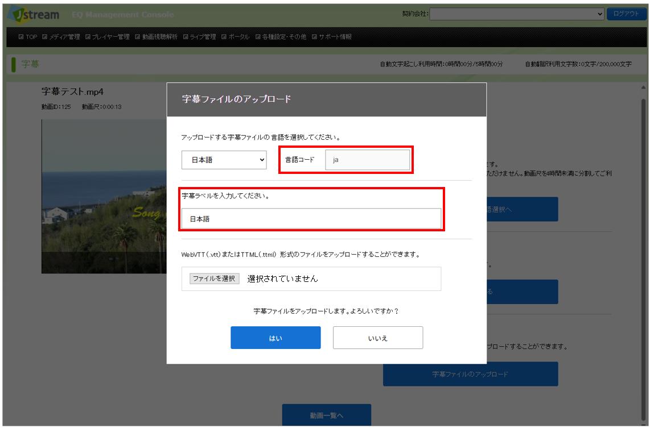Click the ファイルを選択 button
The width and height of the screenshot is (650, 428).
coord(215,279)
